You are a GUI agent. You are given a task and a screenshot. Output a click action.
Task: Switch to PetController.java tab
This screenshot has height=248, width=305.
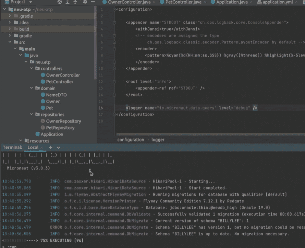point(183,2)
